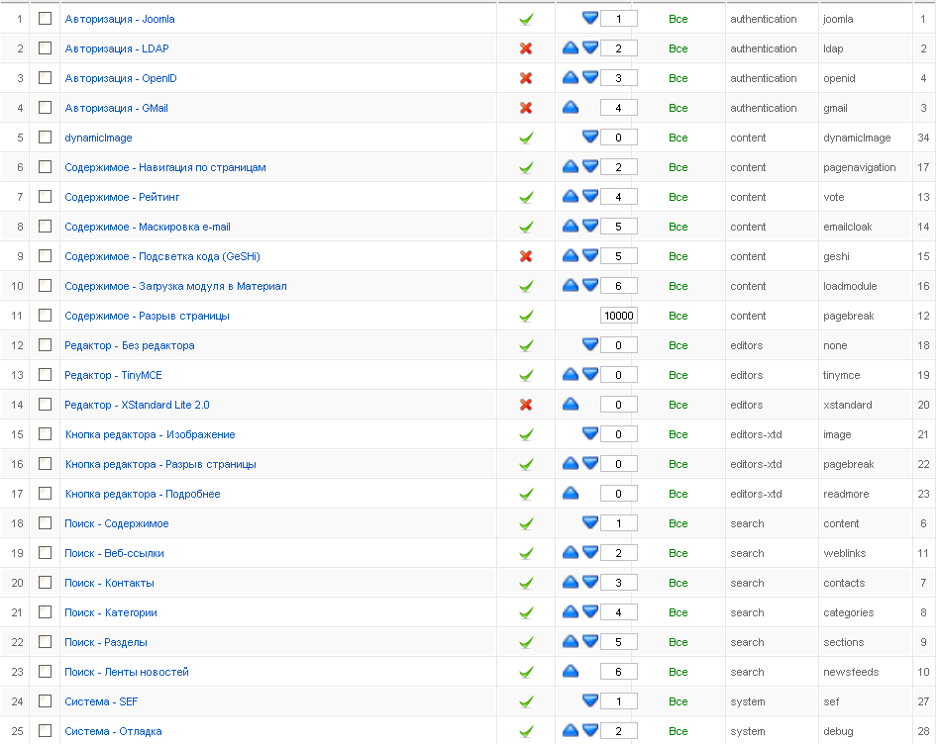Move Содержимое - Маскировка e-mail down
The height and width of the screenshot is (744, 942).
coord(590,226)
